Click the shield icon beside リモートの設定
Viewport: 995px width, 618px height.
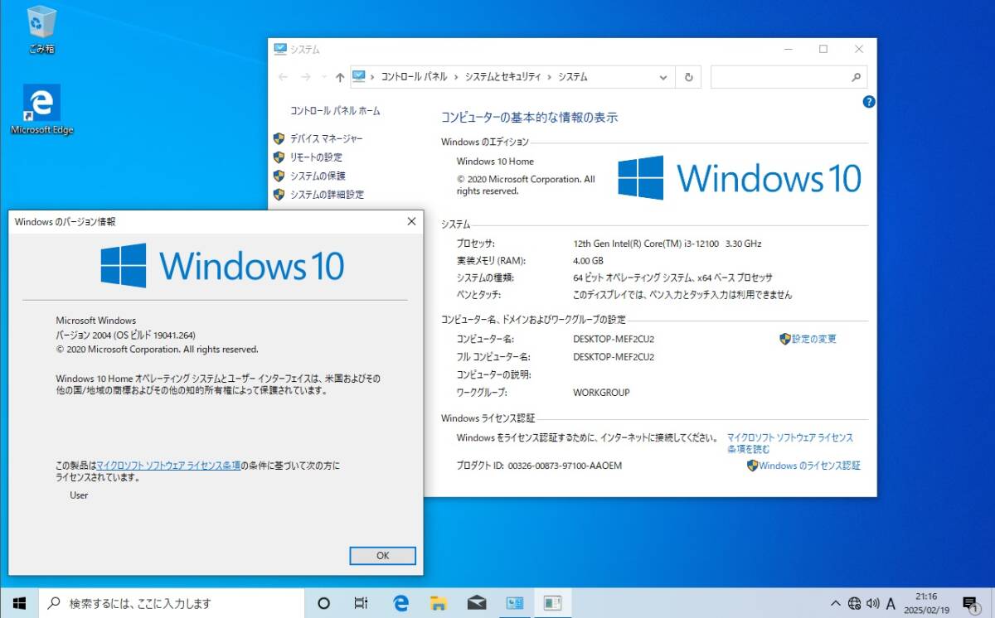279,157
